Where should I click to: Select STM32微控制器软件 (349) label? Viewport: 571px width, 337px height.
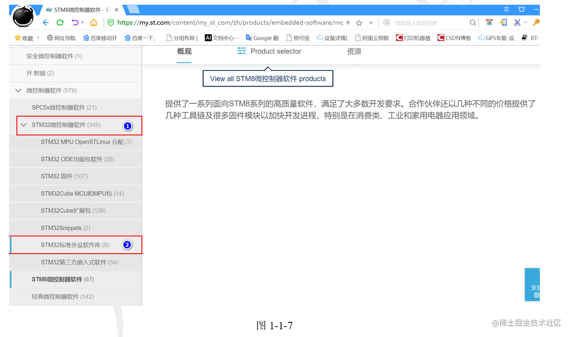(66, 125)
